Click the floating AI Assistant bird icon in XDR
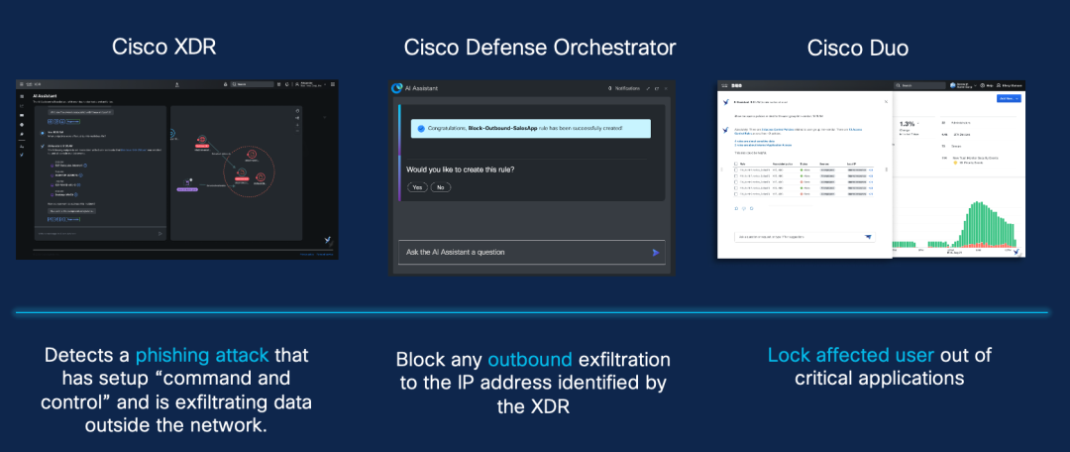 (x=328, y=240)
